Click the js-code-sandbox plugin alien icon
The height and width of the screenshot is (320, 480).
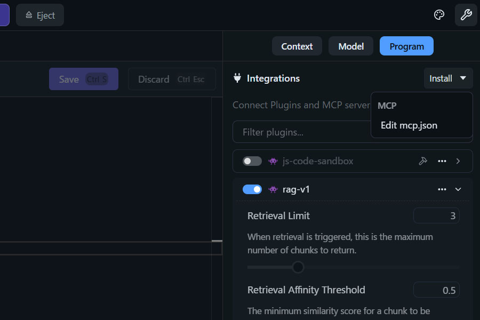273,161
